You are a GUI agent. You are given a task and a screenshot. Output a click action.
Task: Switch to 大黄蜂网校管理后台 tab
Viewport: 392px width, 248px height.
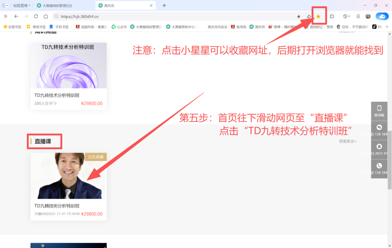(57, 6)
